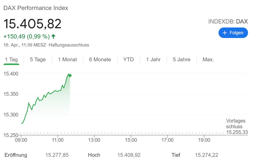Select the YTD range tab
Viewport: 256px width, 165px height.
coord(128,59)
